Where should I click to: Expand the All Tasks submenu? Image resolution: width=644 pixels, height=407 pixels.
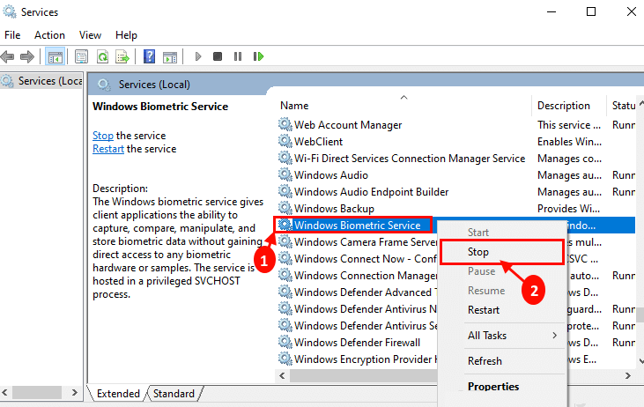(501, 336)
